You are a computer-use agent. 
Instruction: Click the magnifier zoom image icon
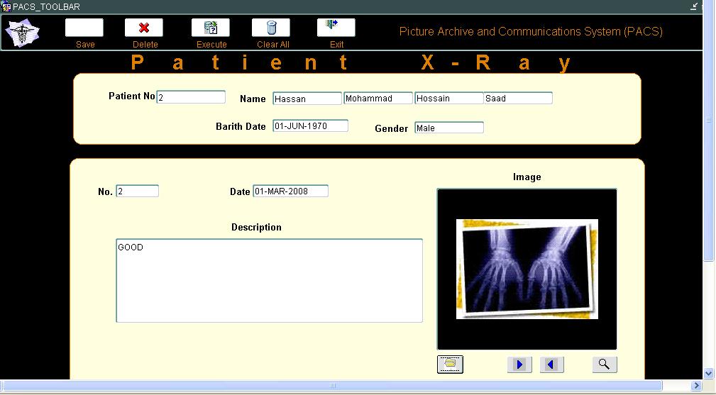pos(605,365)
